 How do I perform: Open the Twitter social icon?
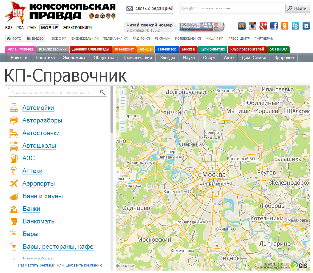coord(295,26)
